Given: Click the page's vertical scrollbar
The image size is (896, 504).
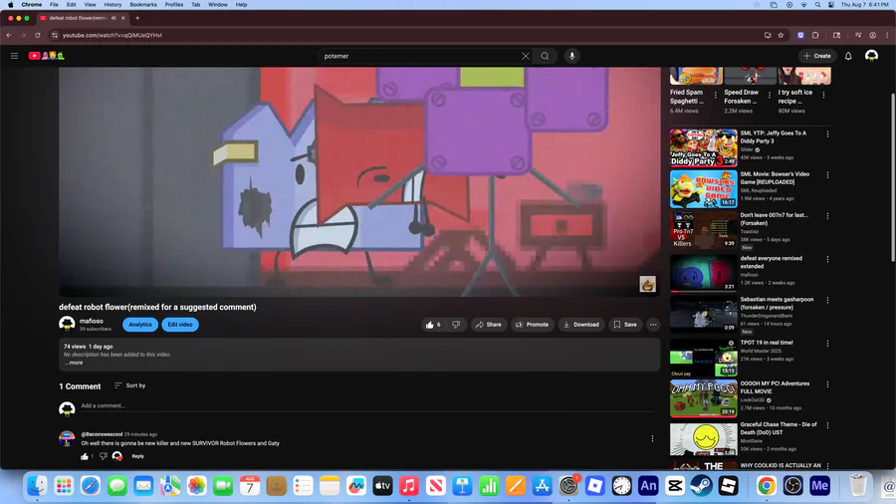Looking at the screenshot, I should coord(893,177).
